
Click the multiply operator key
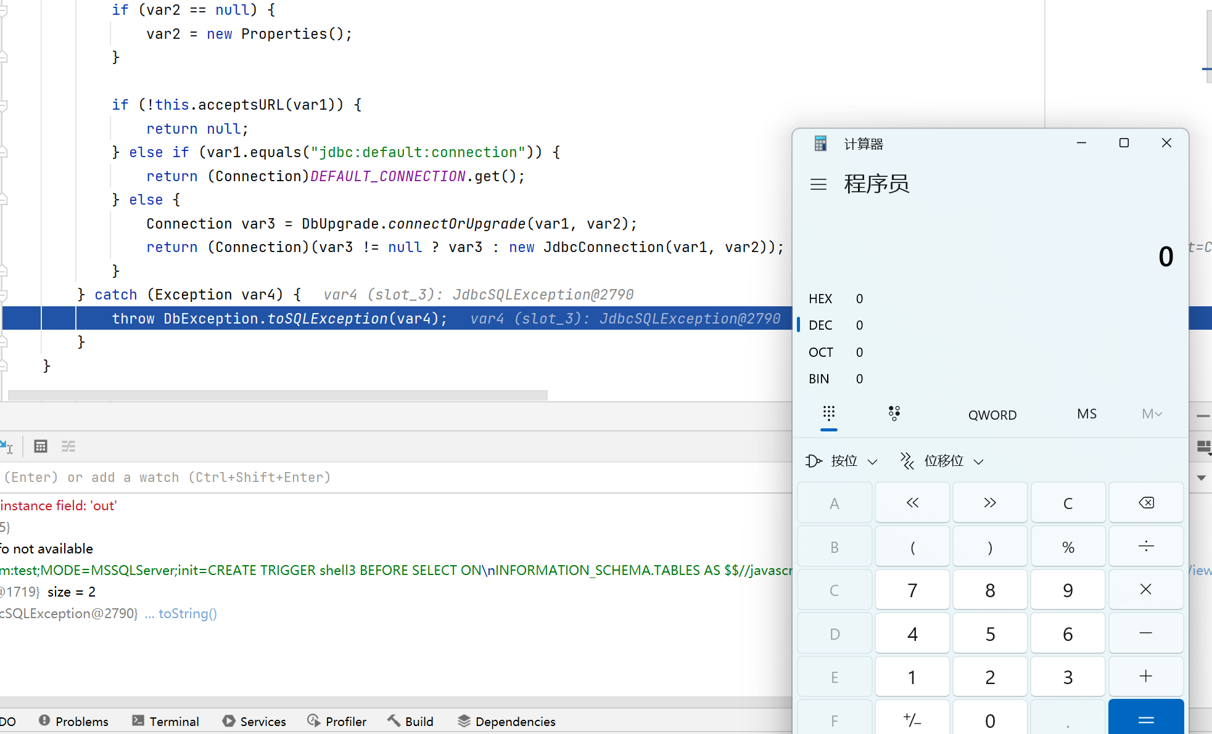(1146, 590)
